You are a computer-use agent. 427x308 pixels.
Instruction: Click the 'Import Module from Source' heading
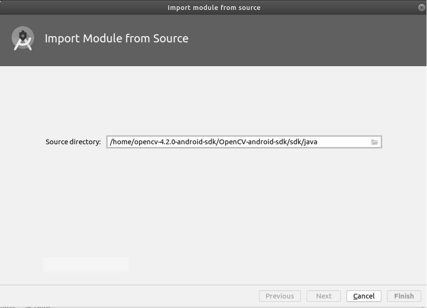coord(117,39)
